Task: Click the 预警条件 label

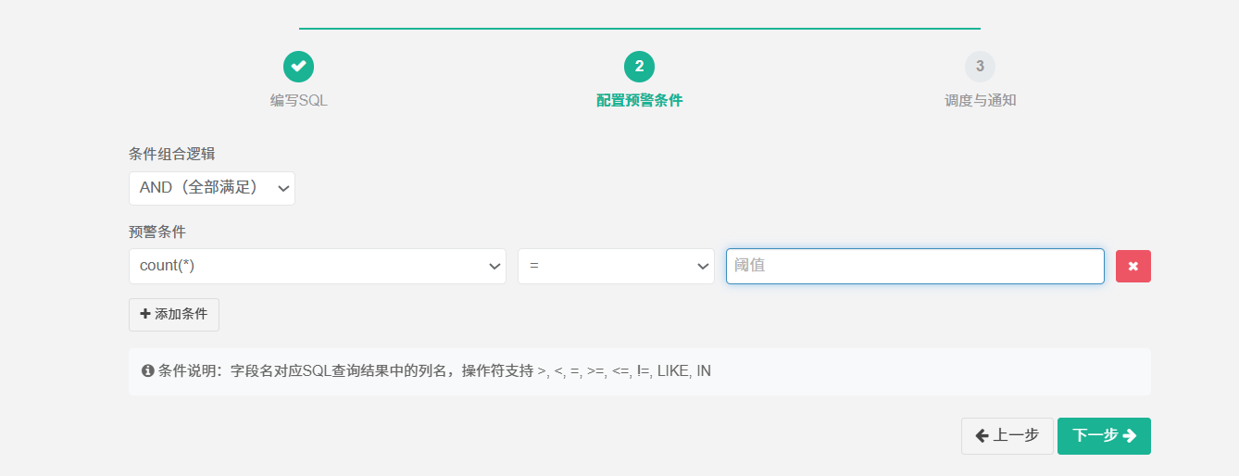Action: 157,232
